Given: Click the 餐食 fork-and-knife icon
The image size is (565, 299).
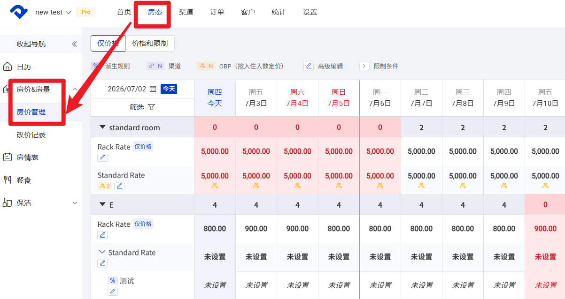Looking at the screenshot, I should coord(8,180).
